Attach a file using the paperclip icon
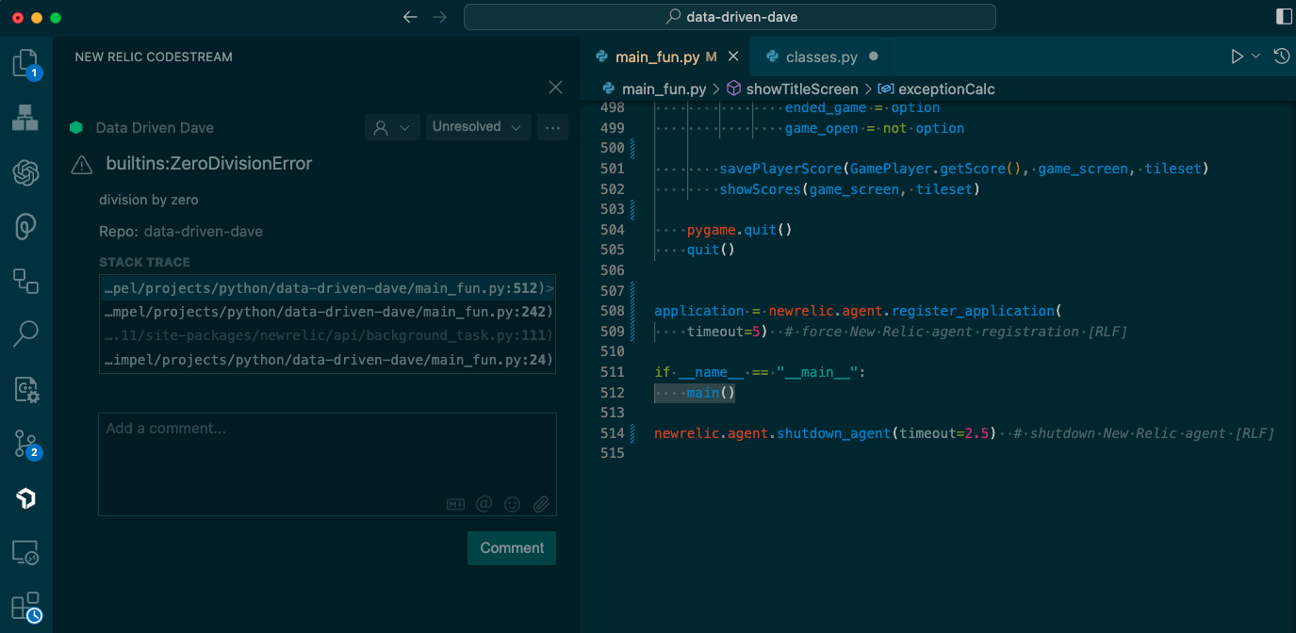This screenshot has width=1296, height=633. pyautogui.click(x=542, y=504)
